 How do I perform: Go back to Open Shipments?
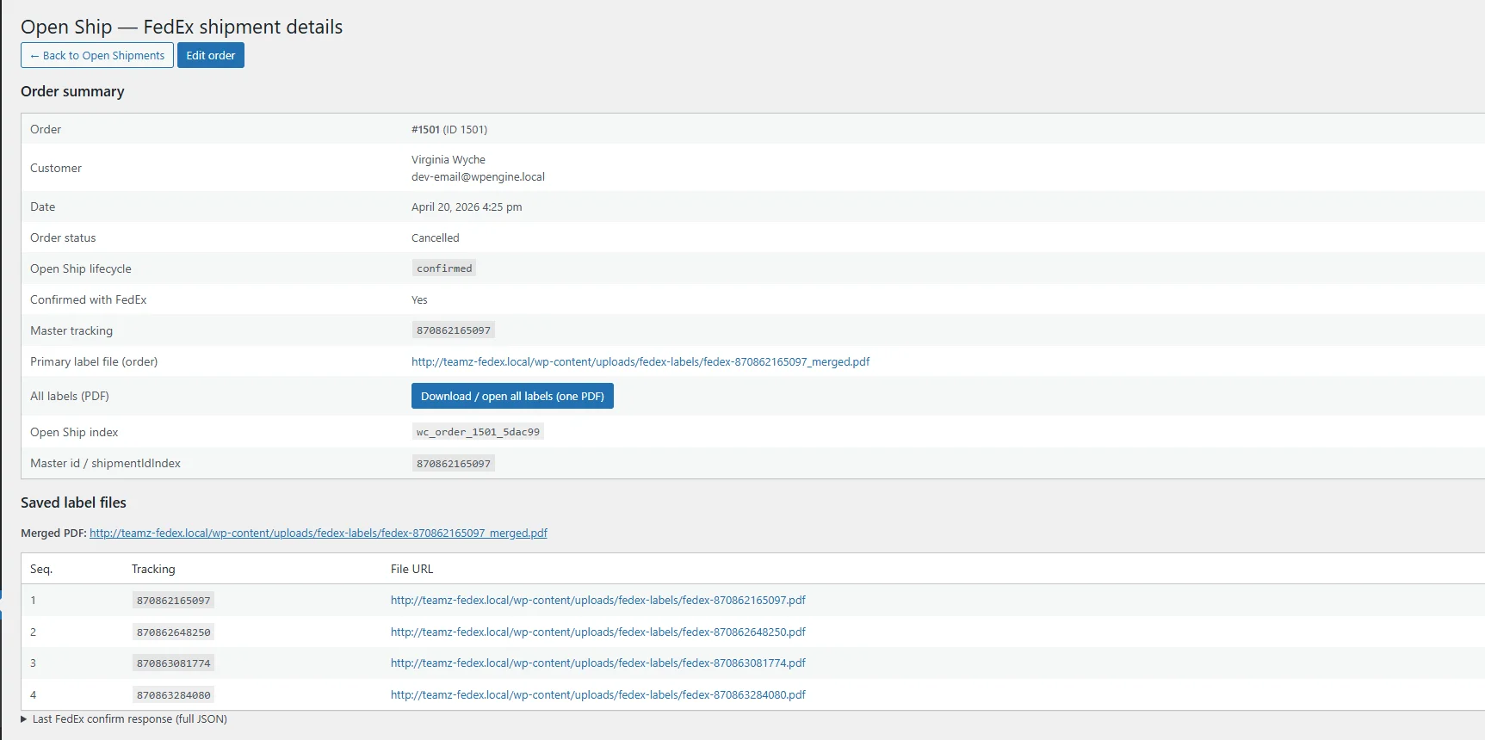(x=97, y=55)
